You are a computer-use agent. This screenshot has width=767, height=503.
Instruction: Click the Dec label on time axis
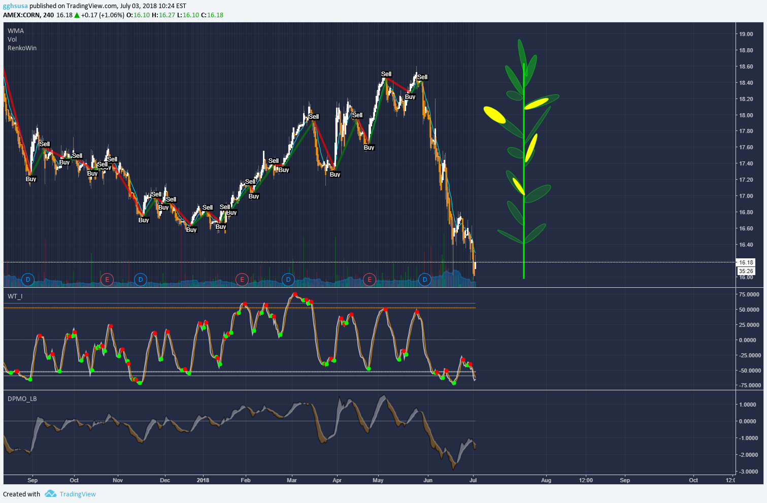165,480
